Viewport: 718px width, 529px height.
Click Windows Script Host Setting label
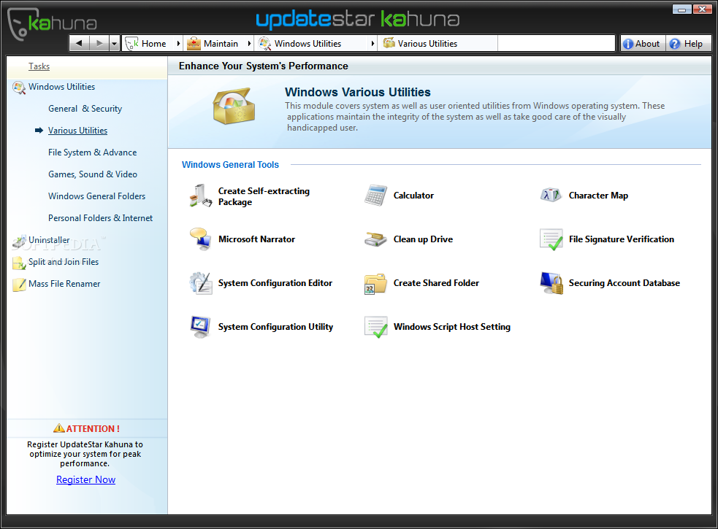[x=452, y=327]
